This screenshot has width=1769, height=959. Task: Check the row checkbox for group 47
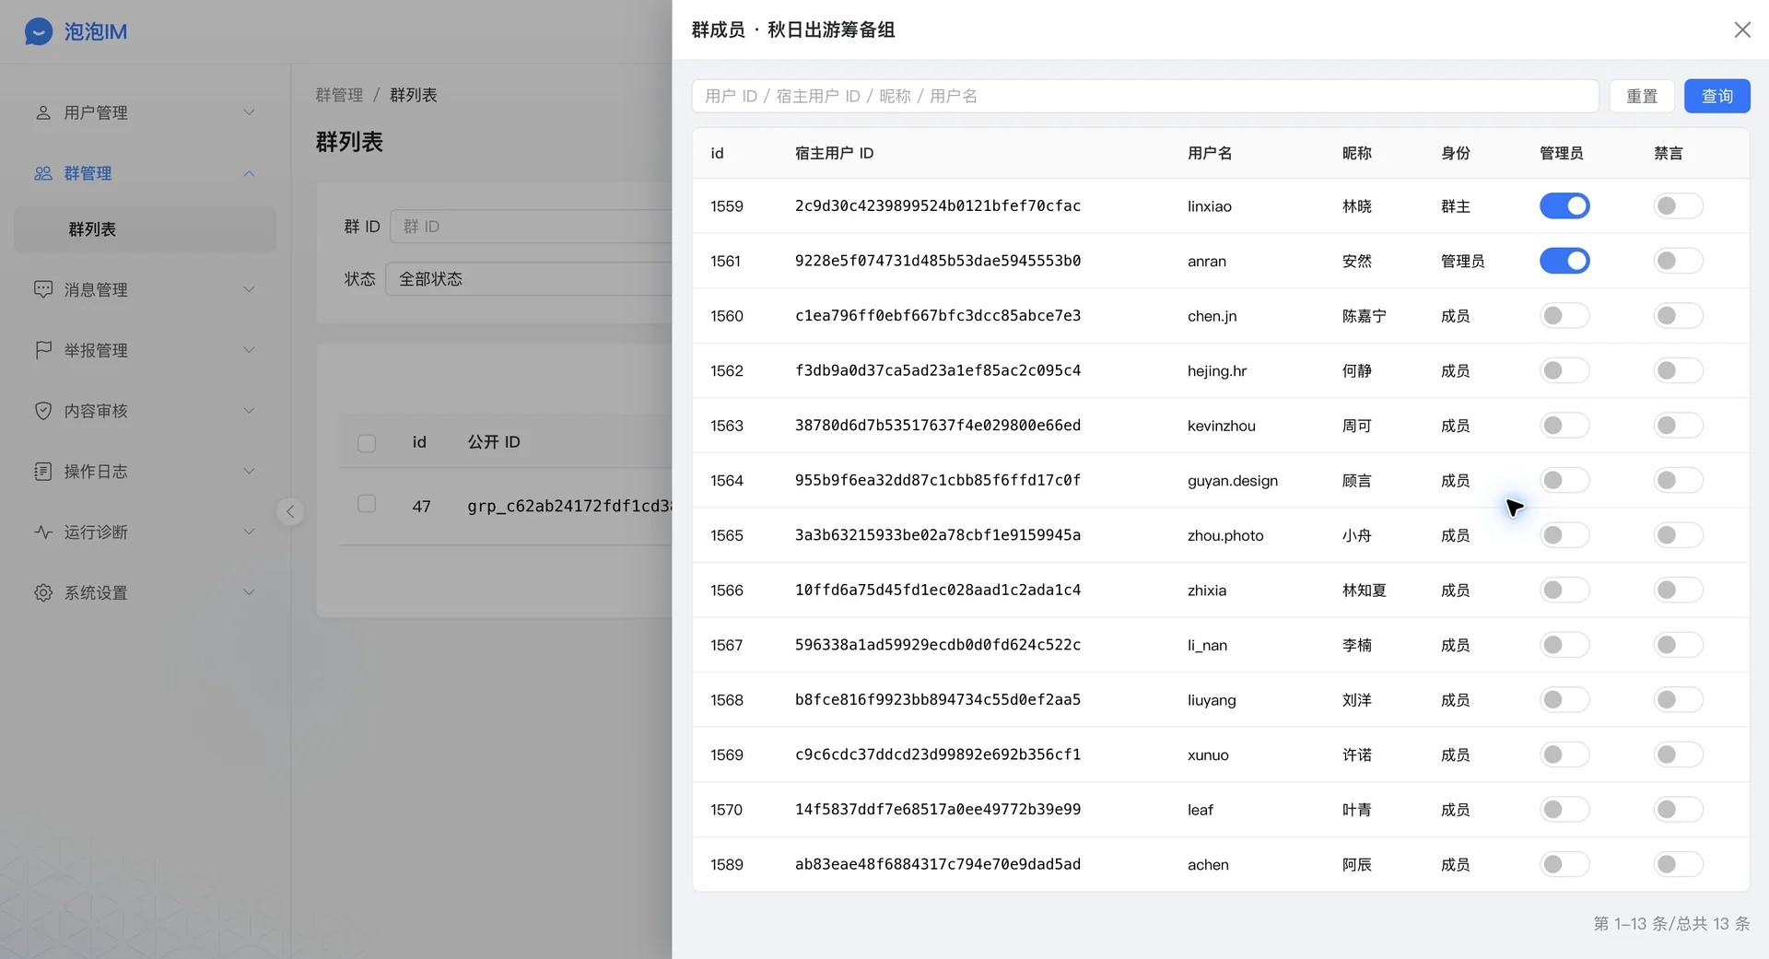coord(367,504)
